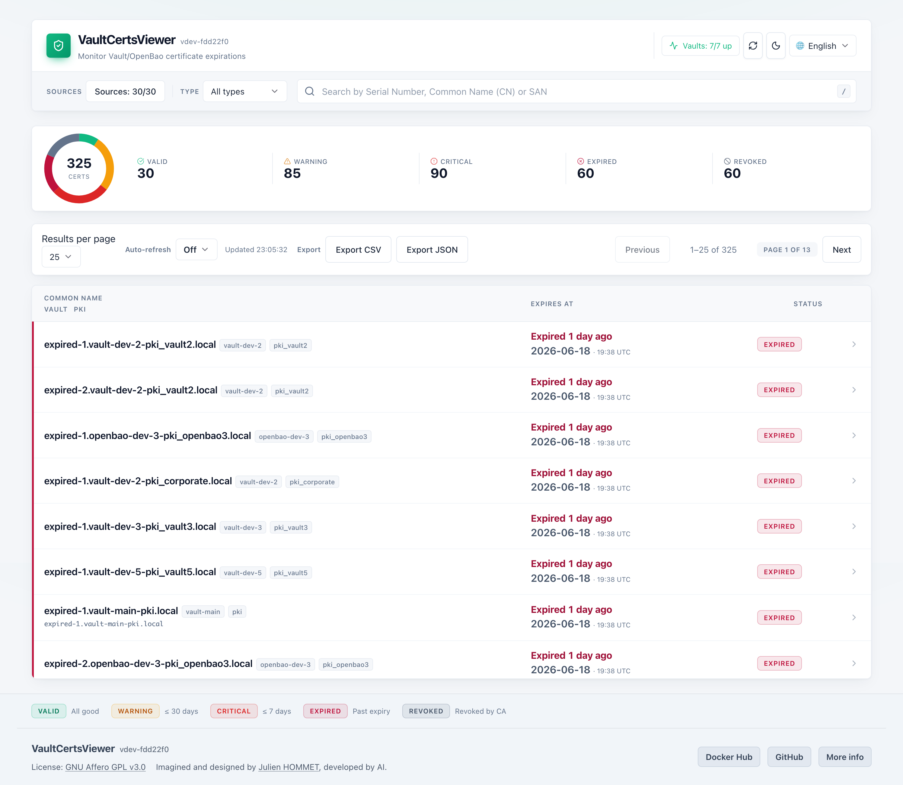Click common name expired-1.vault-dev-5-pki_vault5.local
Viewport: 903px width, 785px height.
click(130, 572)
